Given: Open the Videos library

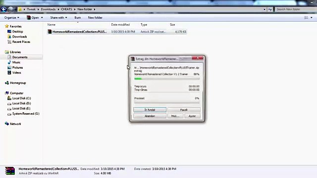Looking at the screenshot, I should click(x=16, y=73).
